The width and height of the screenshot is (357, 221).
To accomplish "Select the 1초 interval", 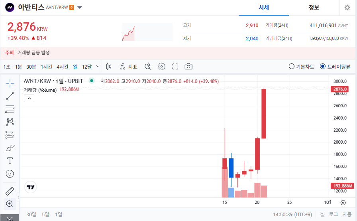I will coord(7,67).
